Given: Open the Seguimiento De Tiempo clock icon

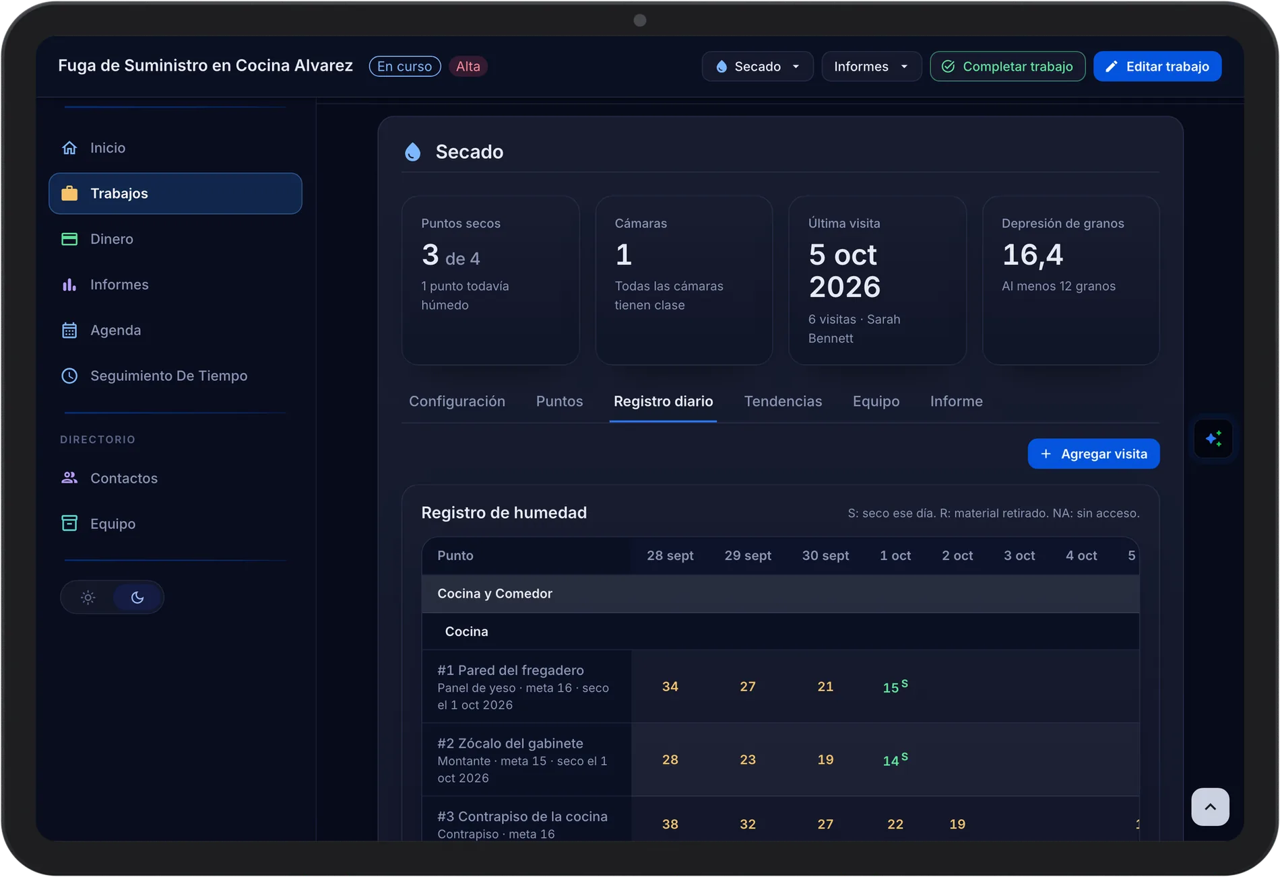Looking at the screenshot, I should click(x=69, y=376).
